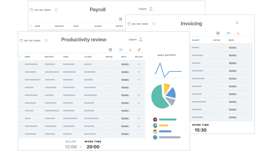Viewport: 279px width, 160px height.
Task: Sort Productivity review by CLIENT column
Action: [88, 57]
